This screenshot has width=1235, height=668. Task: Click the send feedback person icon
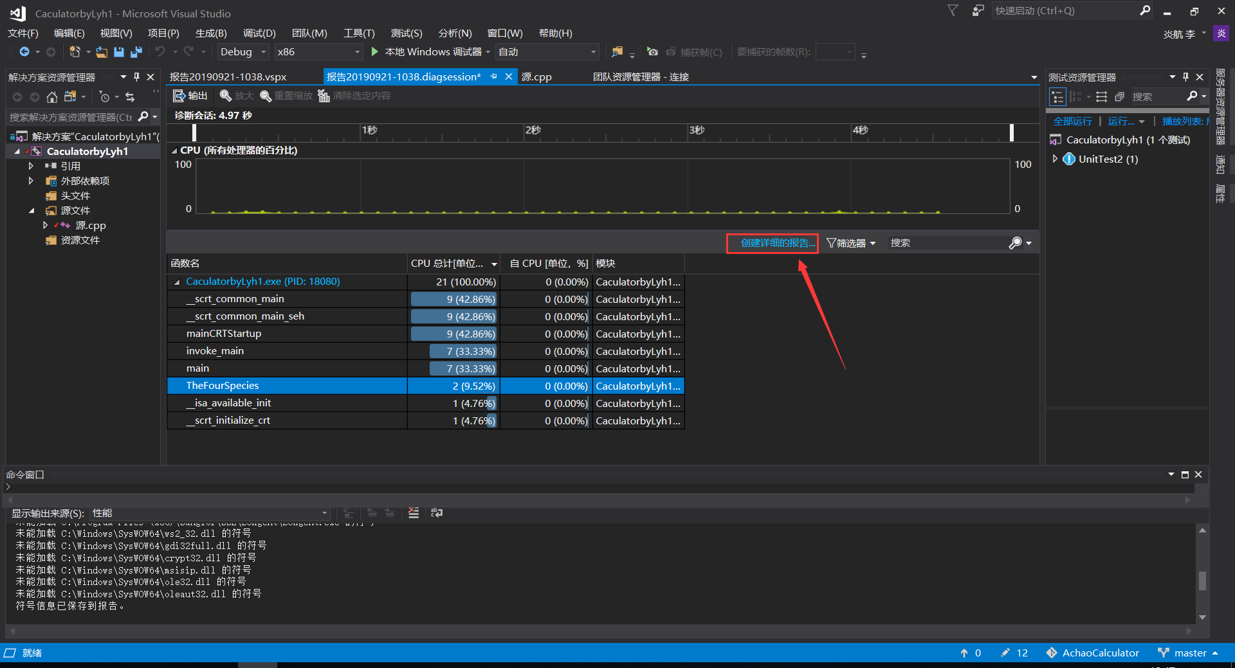tap(978, 10)
